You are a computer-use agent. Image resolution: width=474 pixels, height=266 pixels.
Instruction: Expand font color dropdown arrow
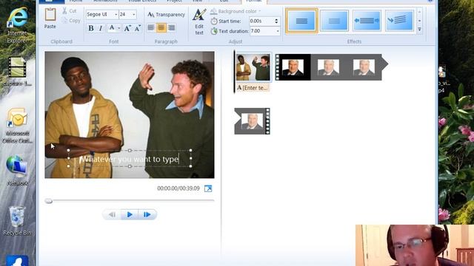[x=118, y=28]
